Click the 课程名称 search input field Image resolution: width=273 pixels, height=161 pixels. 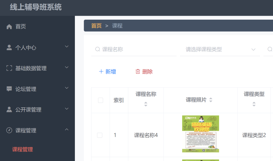click(137, 50)
